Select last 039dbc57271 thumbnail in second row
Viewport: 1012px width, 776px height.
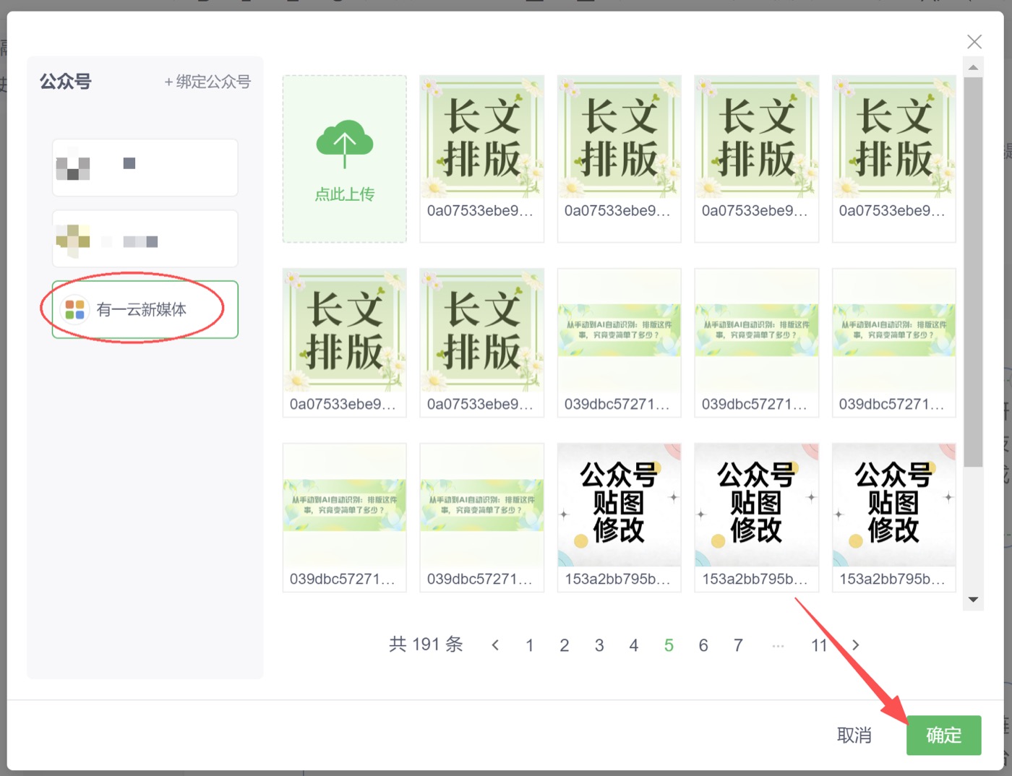pyautogui.click(x=894, y=343)
